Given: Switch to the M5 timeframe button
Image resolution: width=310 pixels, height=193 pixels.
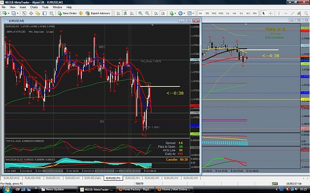Looking at the screenshot, I should pyautogui.click(x=207, y=13).
